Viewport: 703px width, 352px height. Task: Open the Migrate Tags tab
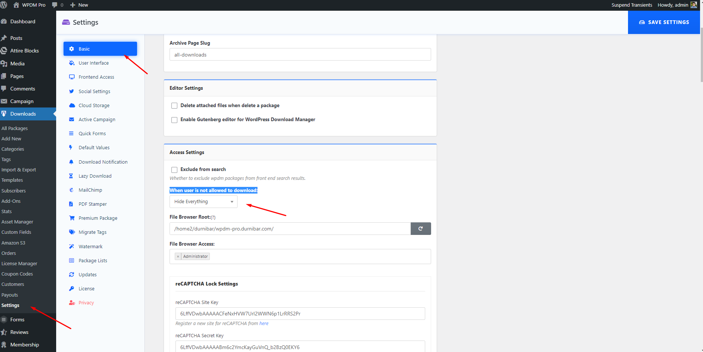(92, 232)
